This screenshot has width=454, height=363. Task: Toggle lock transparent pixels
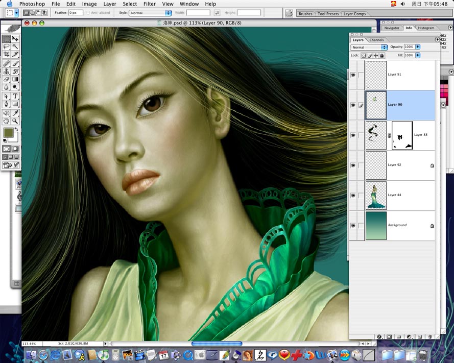pyautogui.click(x=364, y=55)
